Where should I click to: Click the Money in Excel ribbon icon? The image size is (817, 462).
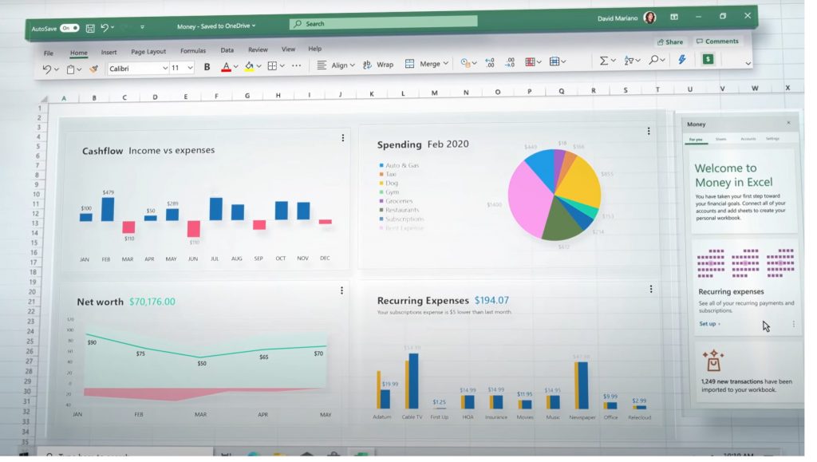click(x=707, y=60)
